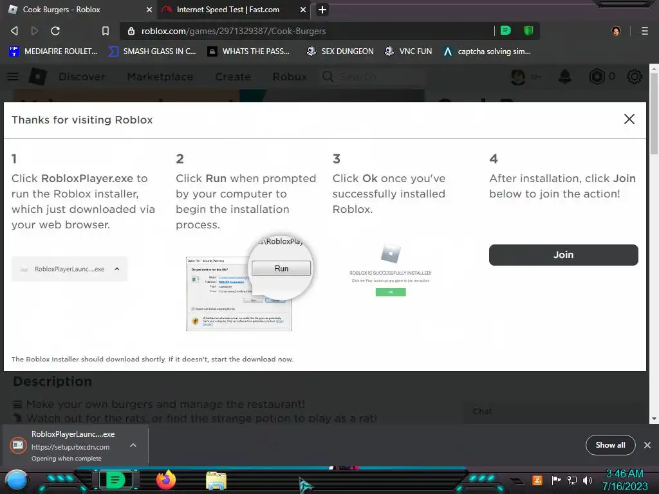The height and width of the screenshot is (494, 659).
Task: Open the Discover menu item
Action: point(82,77)
